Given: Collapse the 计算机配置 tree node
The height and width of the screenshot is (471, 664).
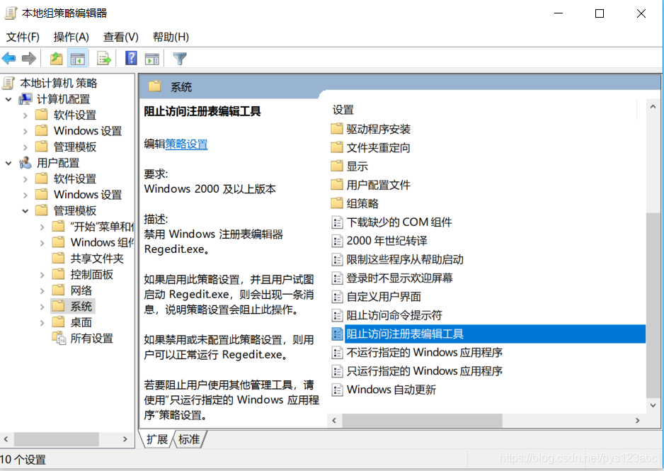Looking at the screenshot, I should point(8,99).
